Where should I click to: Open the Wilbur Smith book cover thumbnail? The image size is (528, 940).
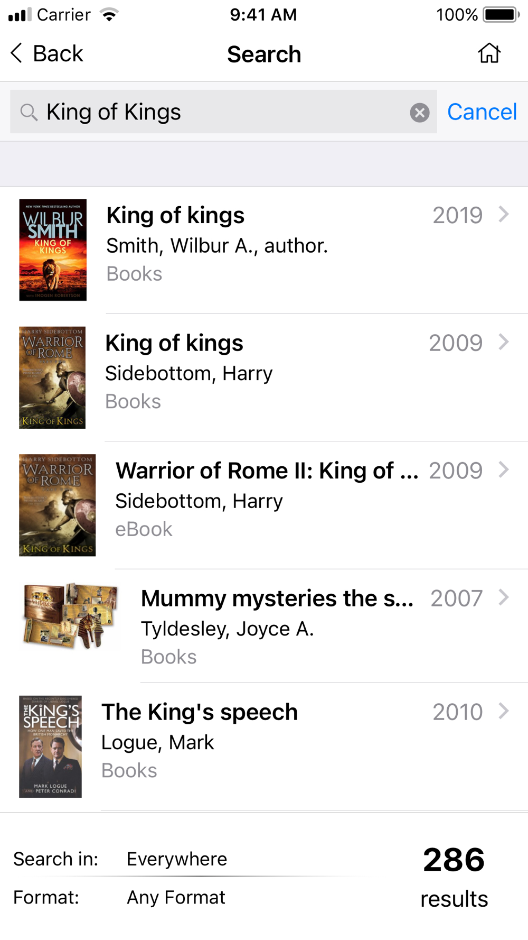[x=53, y=250]
